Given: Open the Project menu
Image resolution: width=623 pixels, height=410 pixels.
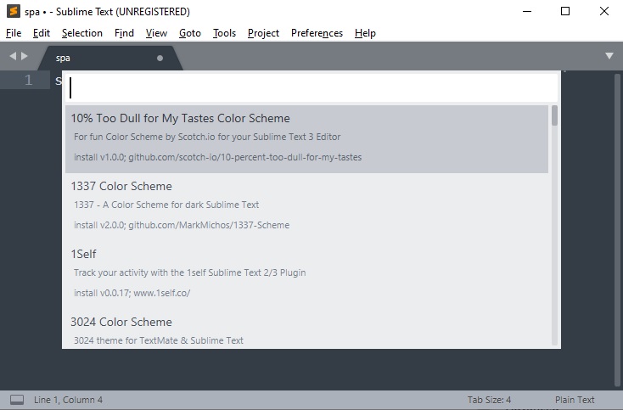Looking at the screenshot, I should 263,33.
